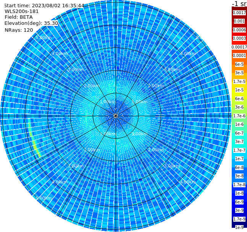Click the 0.0001 colorbar value
Image resolution: width=247 pixels, height=232 pixels.
(x=239, y=55)
